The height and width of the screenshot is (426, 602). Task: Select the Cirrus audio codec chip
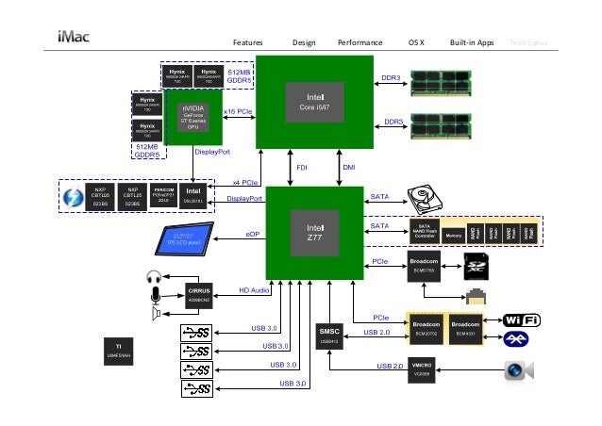[199, 296]
